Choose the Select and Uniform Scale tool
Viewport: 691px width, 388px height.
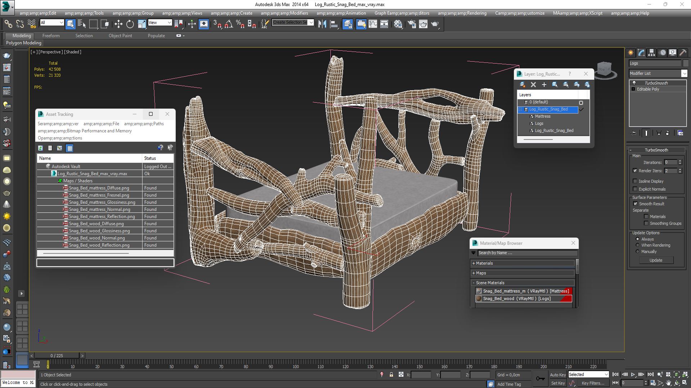[x=142, y=24]
